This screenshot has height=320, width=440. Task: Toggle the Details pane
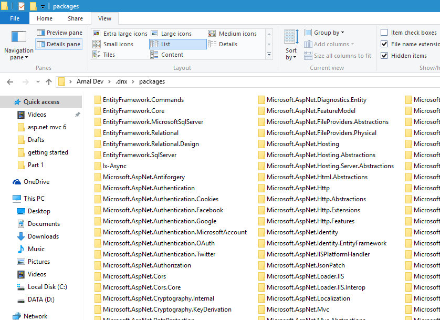coord(59,44)
